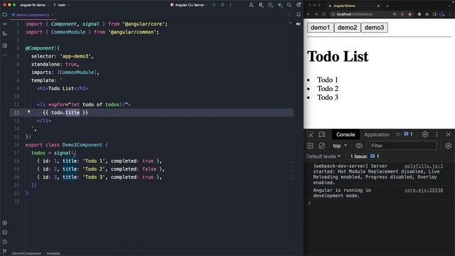Click the demo3 button on the page

(374, 28)
